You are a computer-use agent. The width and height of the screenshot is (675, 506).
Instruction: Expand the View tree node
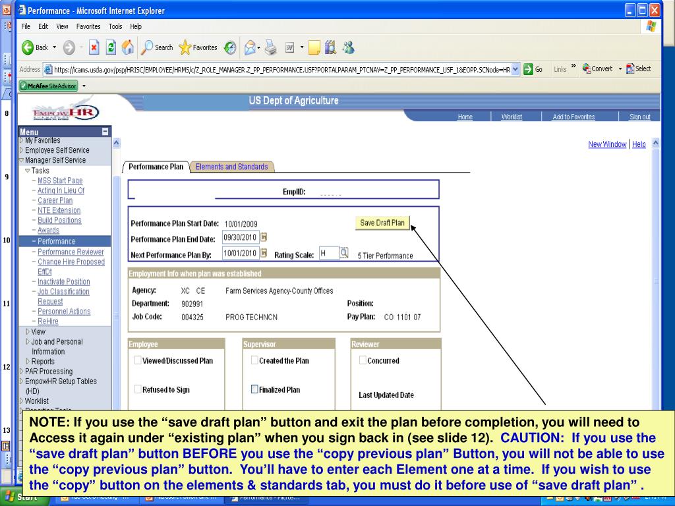(x=28, y=332)
